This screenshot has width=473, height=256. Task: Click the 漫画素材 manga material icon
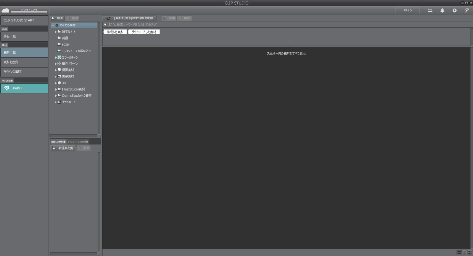coord(59,70)
